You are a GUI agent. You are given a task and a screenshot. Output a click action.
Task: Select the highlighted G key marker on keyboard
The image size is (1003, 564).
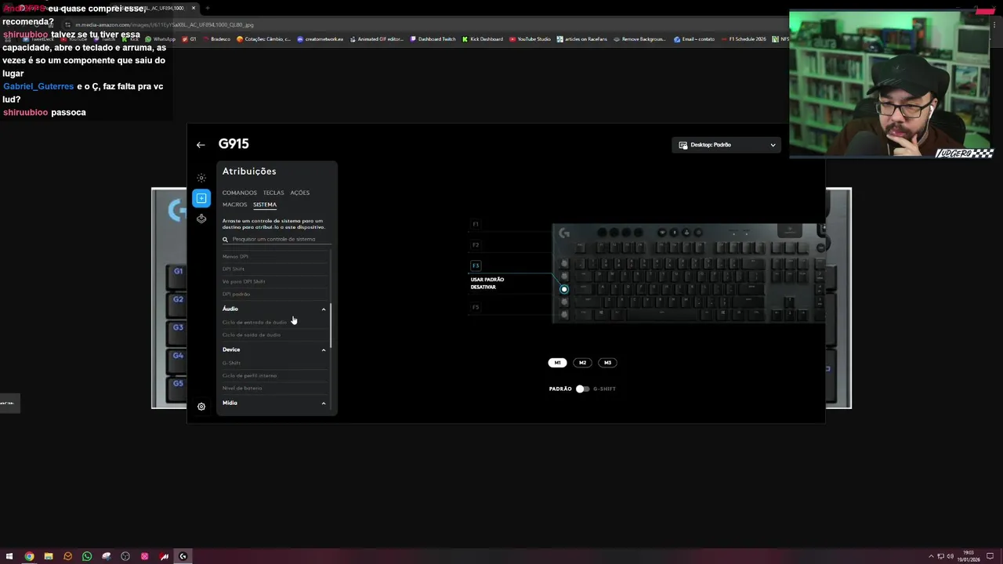(563, 289)
